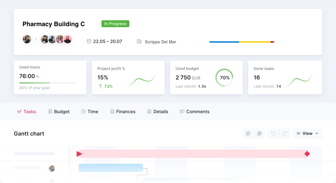
Task: Open the Comments tab
Action: coord(195,111)
